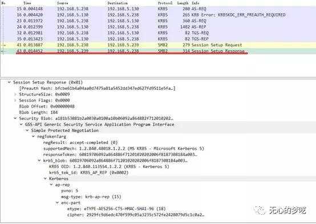Collapse the enc-part node
The width and height of the screenshot is (316, 224).
pyautogui.click(x=58, y=203)
